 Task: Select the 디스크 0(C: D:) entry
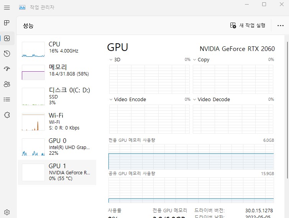tap(57, 97)
